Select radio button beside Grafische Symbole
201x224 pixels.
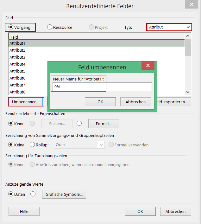tap(33, 194)
